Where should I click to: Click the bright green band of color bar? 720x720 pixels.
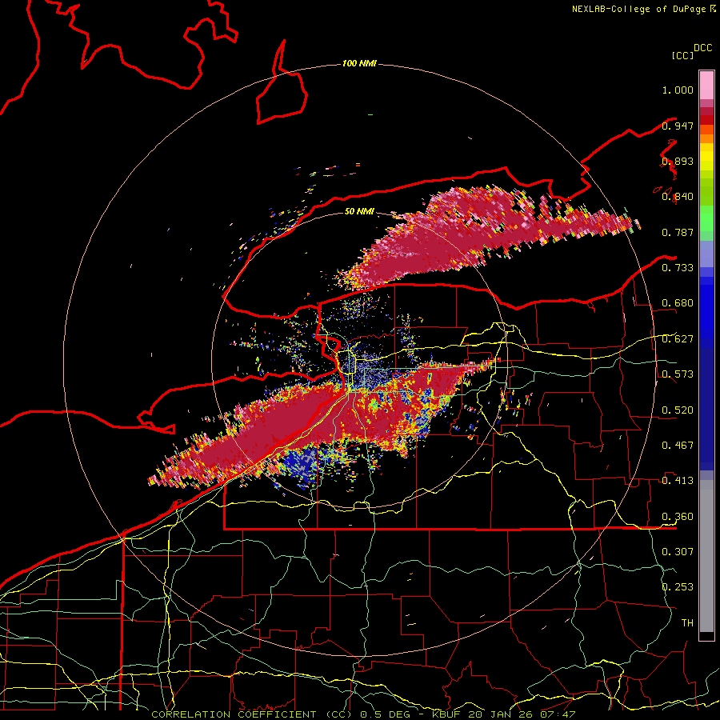[x=706, y=218]
